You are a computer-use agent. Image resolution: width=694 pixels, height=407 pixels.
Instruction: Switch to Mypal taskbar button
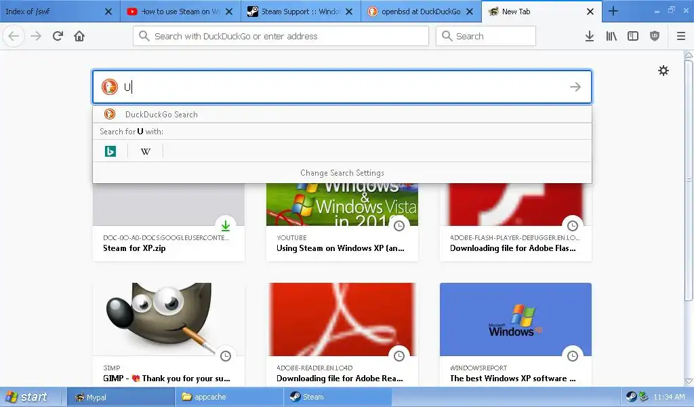point(121,397)
